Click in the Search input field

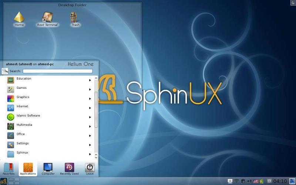pos(58,71)
